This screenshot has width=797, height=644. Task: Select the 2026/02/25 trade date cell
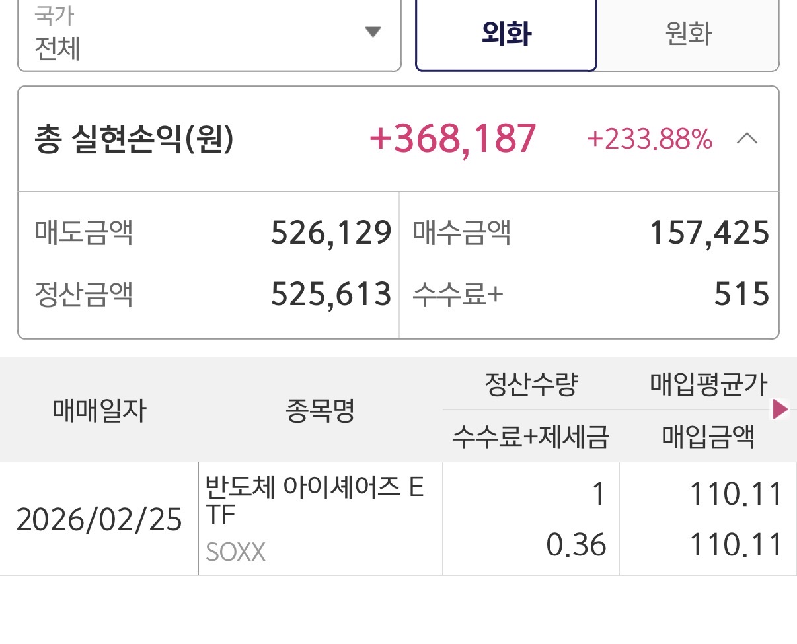(99, 520)
